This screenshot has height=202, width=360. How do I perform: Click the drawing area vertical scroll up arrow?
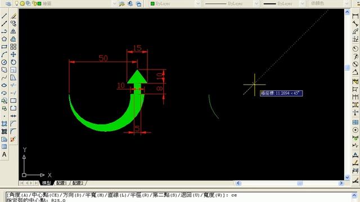coord(347,12)
